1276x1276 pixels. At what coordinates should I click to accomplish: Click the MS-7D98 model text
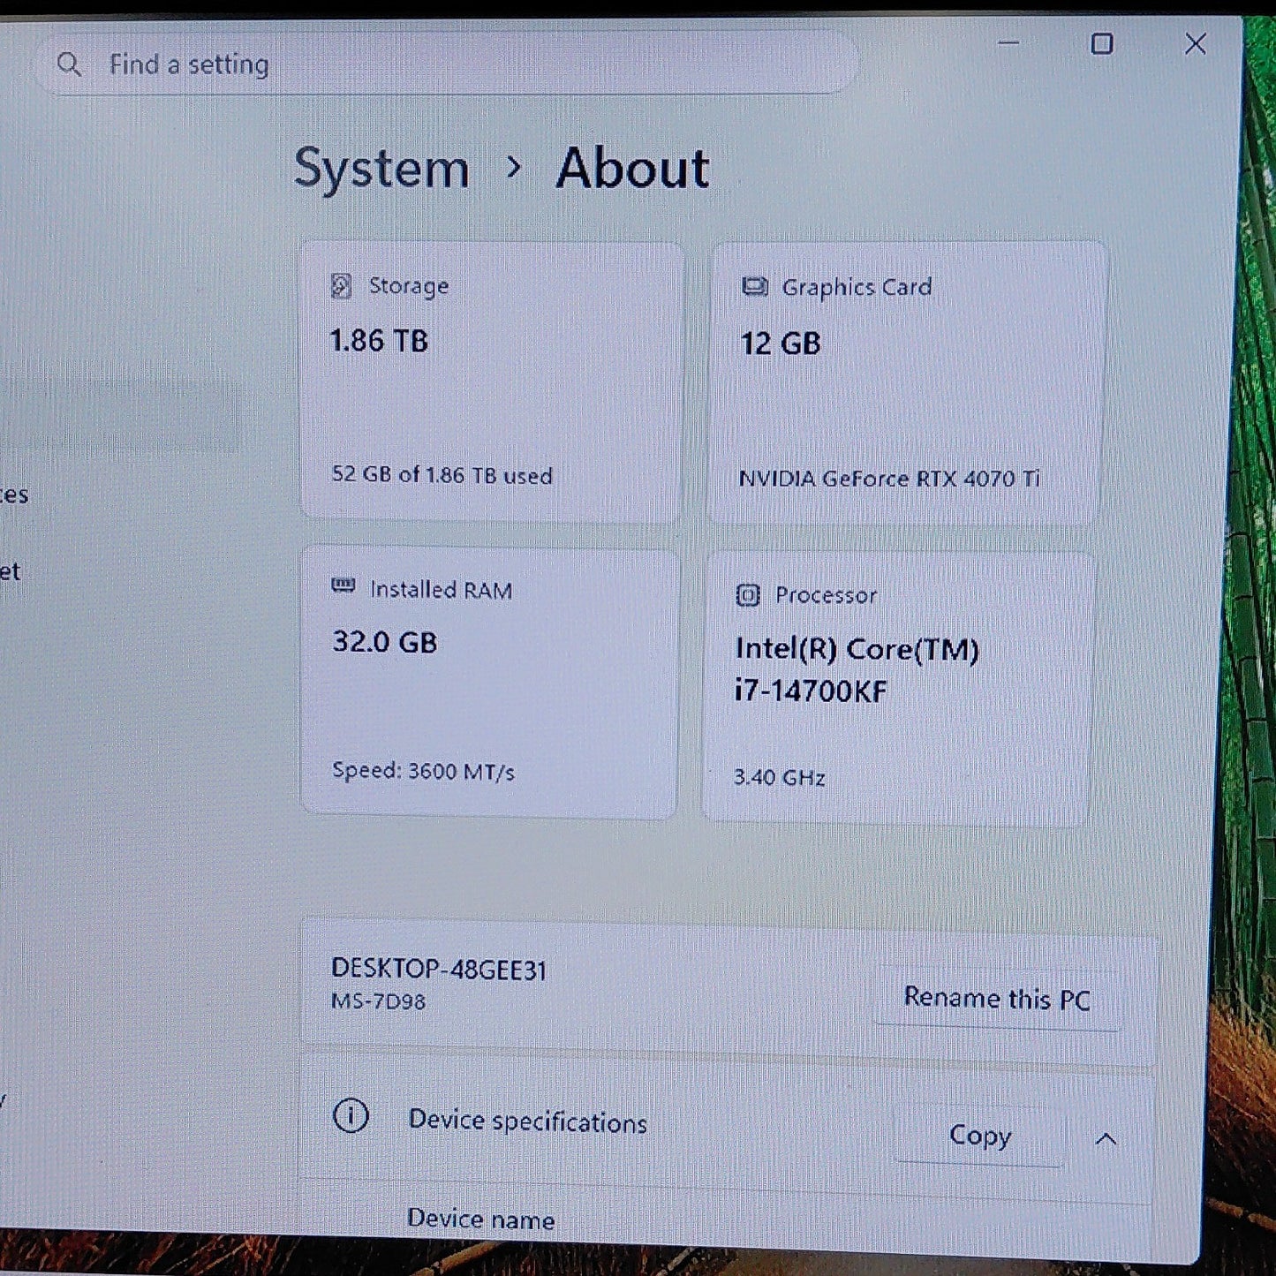click(378, 1001)
